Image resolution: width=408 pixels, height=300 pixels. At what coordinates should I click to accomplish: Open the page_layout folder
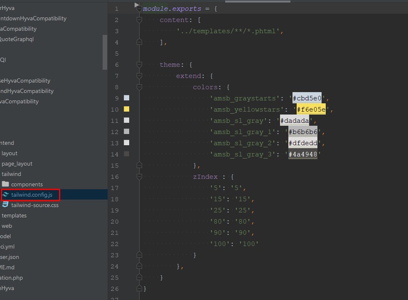[17, 164]
